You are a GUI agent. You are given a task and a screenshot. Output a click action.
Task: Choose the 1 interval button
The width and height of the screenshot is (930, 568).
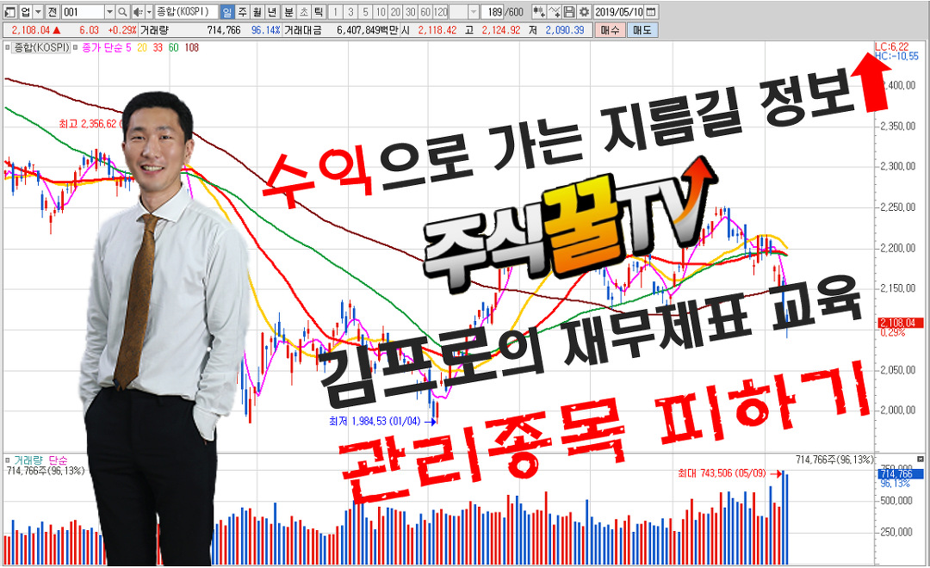point(336,12)
